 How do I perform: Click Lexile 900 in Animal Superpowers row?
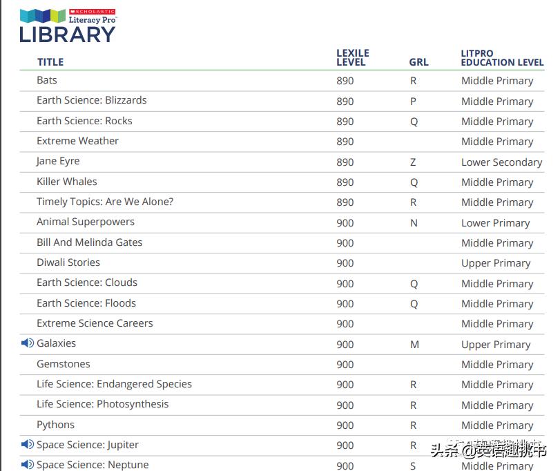[345, 223]
